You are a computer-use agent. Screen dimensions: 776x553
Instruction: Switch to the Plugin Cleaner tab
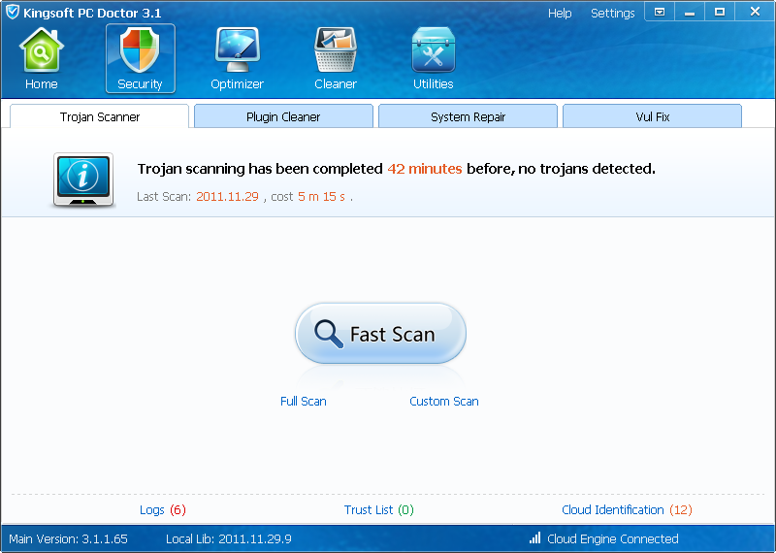point(283,116)
